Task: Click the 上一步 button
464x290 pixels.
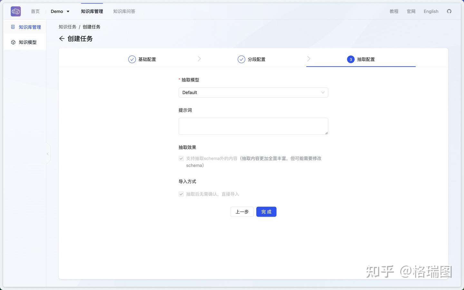Action: pos(242,212)
